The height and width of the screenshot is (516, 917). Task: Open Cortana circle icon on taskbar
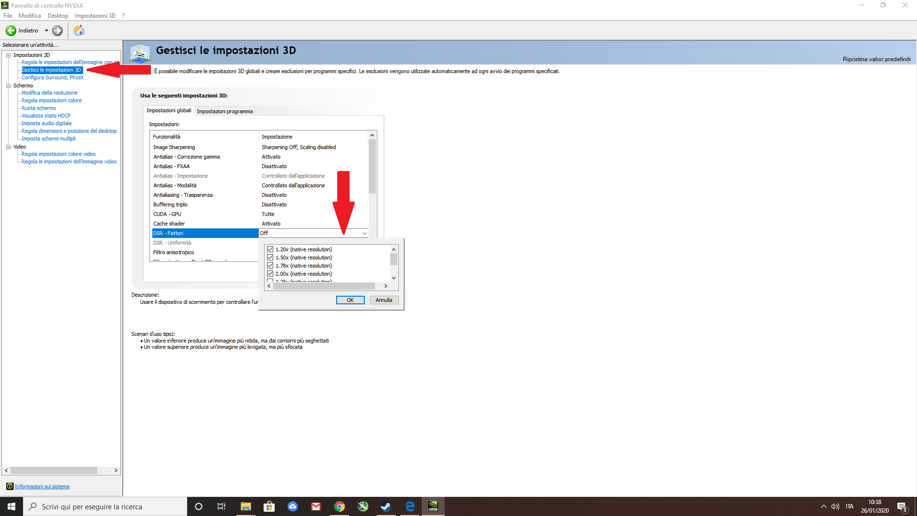(x=199, y=506)
